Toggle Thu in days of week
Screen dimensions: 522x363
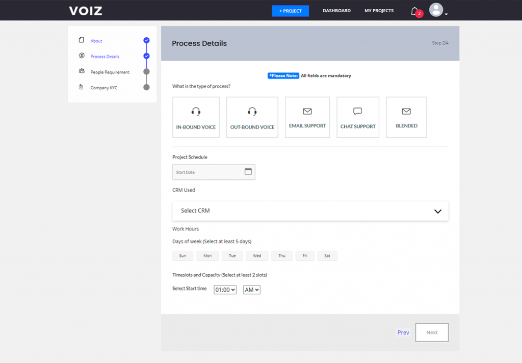point(282,256)
